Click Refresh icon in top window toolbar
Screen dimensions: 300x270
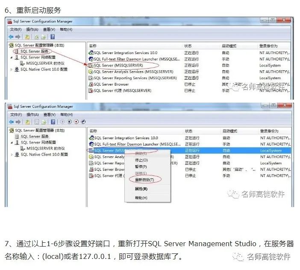(x=37, y=37)
